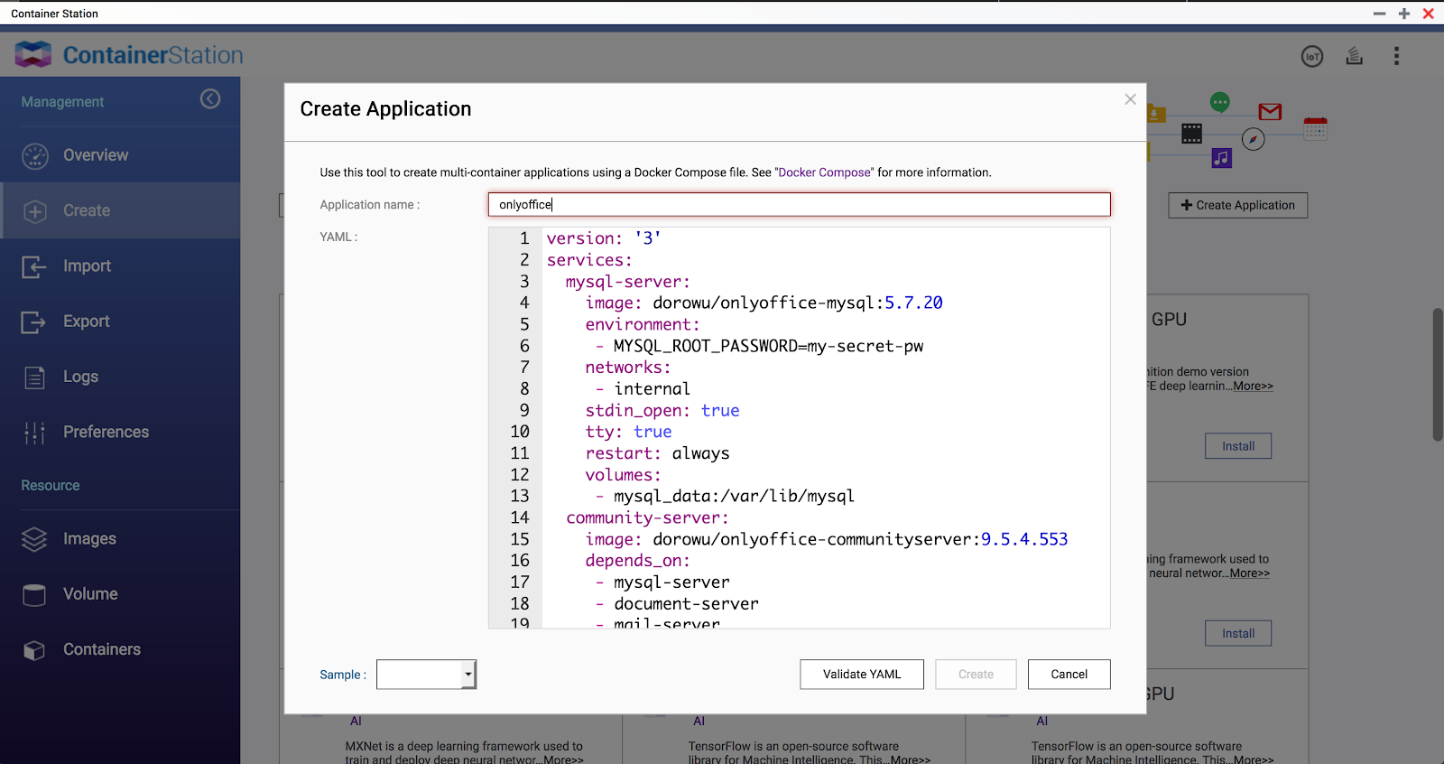Image resolution: width=1444 pixels, height=764 pixels.
Task: Click the Create plus icon in the sidebar
Action: tap(35, 211)
